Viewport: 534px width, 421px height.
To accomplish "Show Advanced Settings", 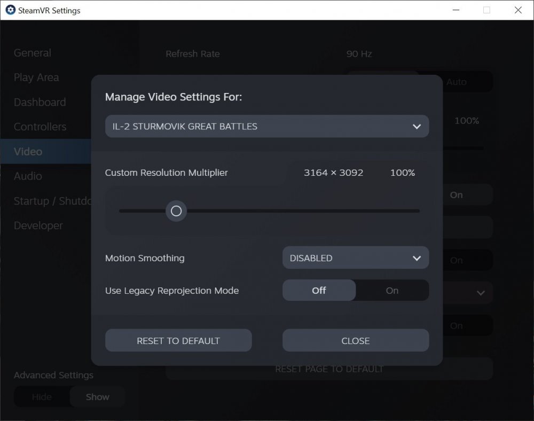I will pyautogui.click(x=97, y=396).
